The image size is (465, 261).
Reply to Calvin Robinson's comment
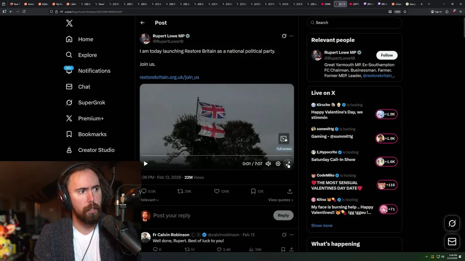157,249
